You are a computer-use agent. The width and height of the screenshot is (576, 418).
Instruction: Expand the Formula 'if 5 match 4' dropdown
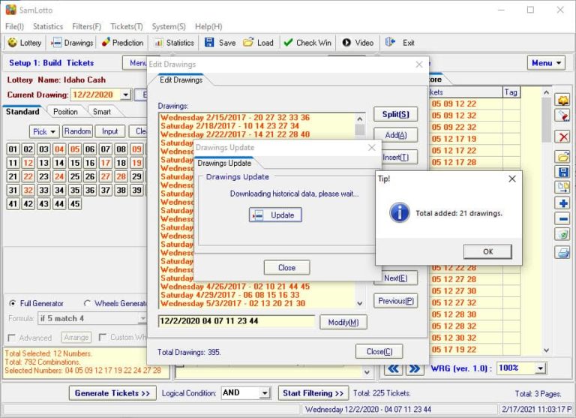point(142,318)
